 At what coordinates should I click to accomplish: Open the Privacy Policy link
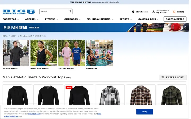click(34, 114)
